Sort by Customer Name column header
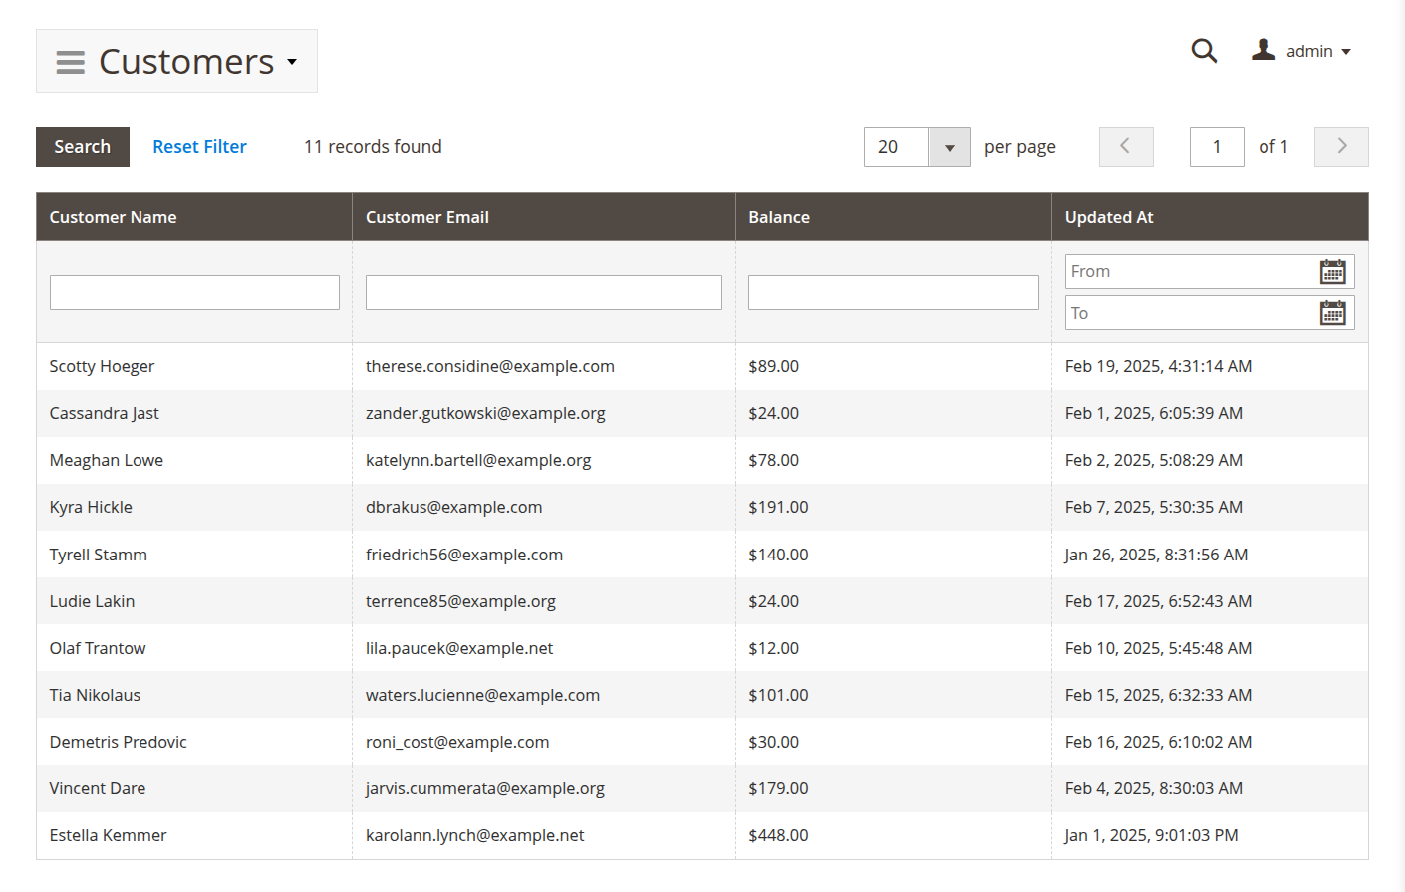 tap(114, 217)
